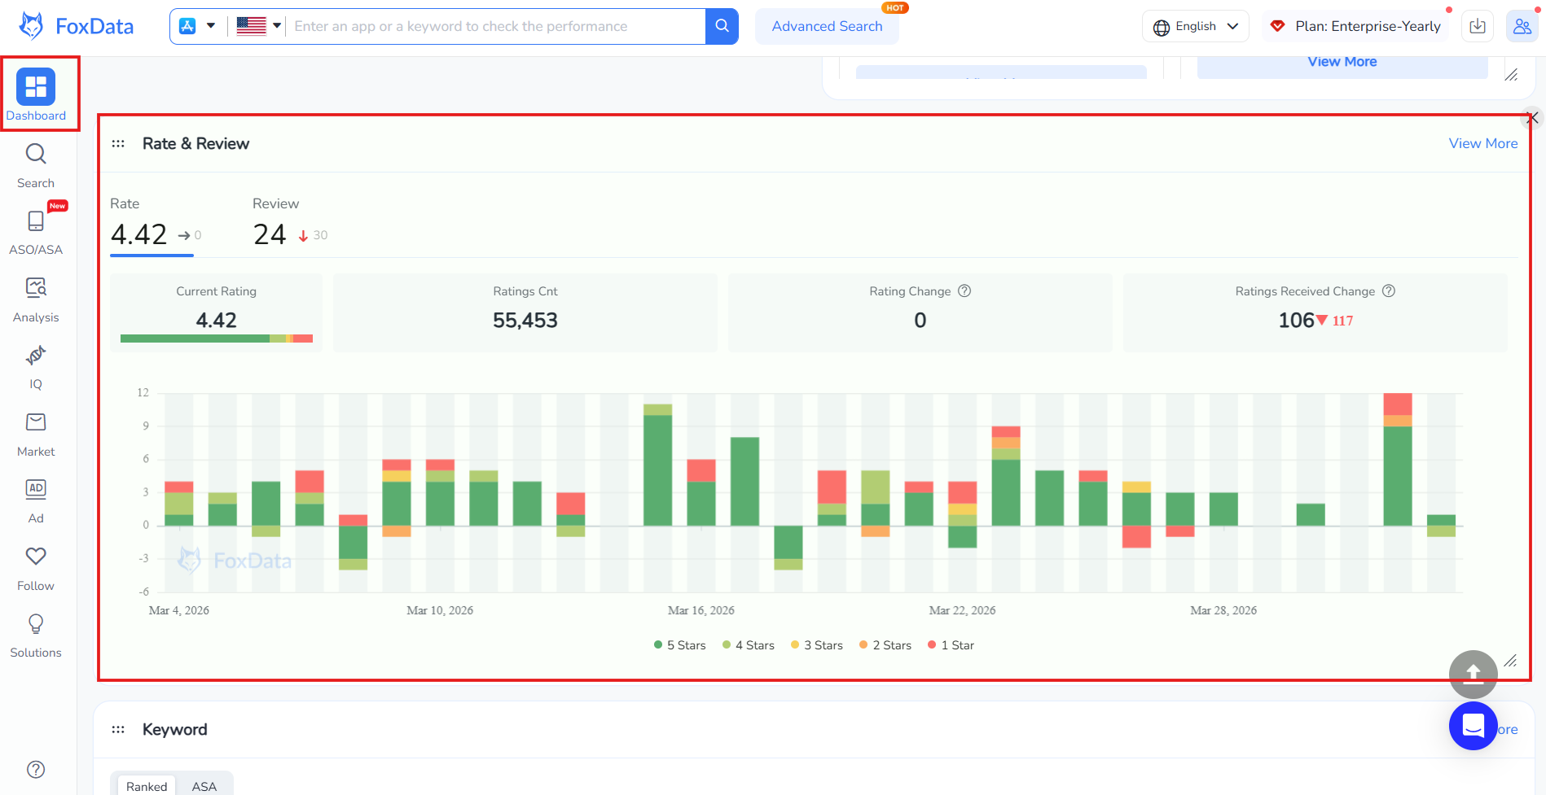Click the Follow heart icon
This screenshot has height=795, width=1546.
coord(36,557)
